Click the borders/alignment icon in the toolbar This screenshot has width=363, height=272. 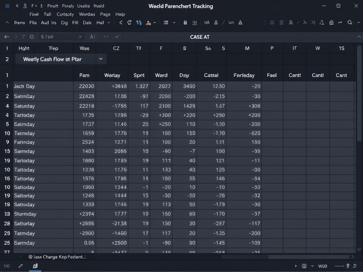[x=165, y=22]
